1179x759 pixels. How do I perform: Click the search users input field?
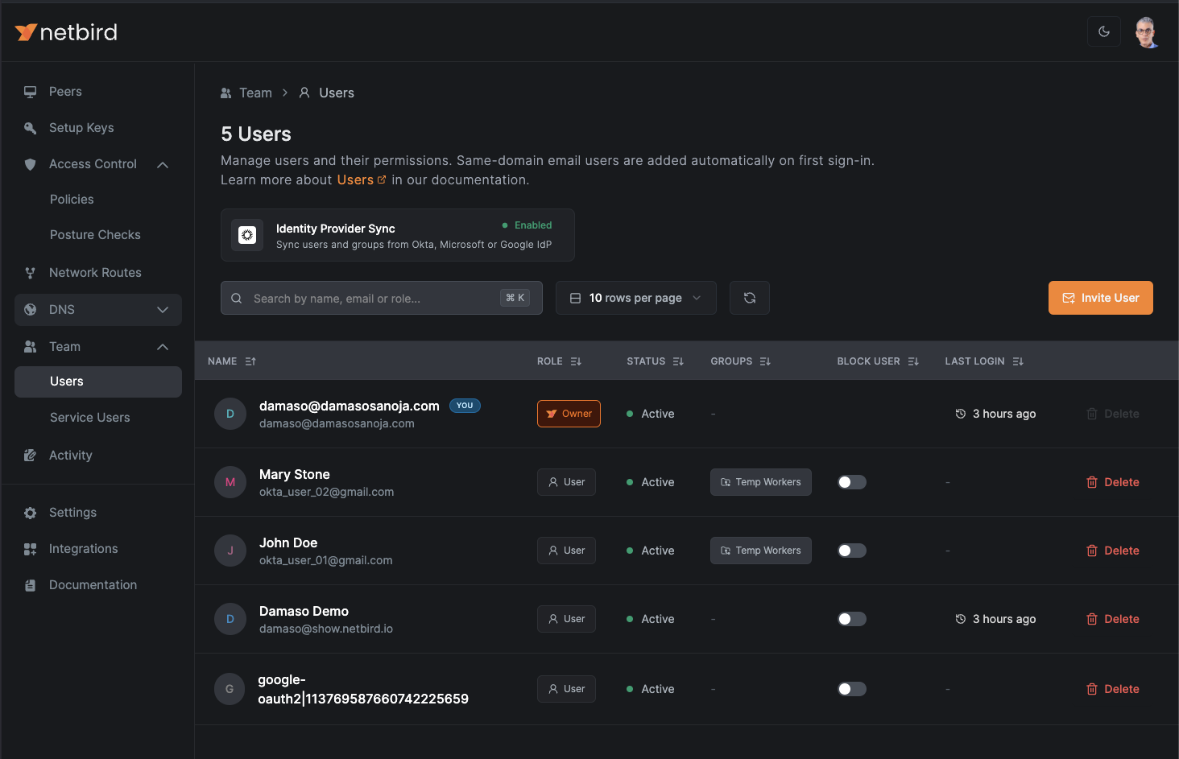362,297
